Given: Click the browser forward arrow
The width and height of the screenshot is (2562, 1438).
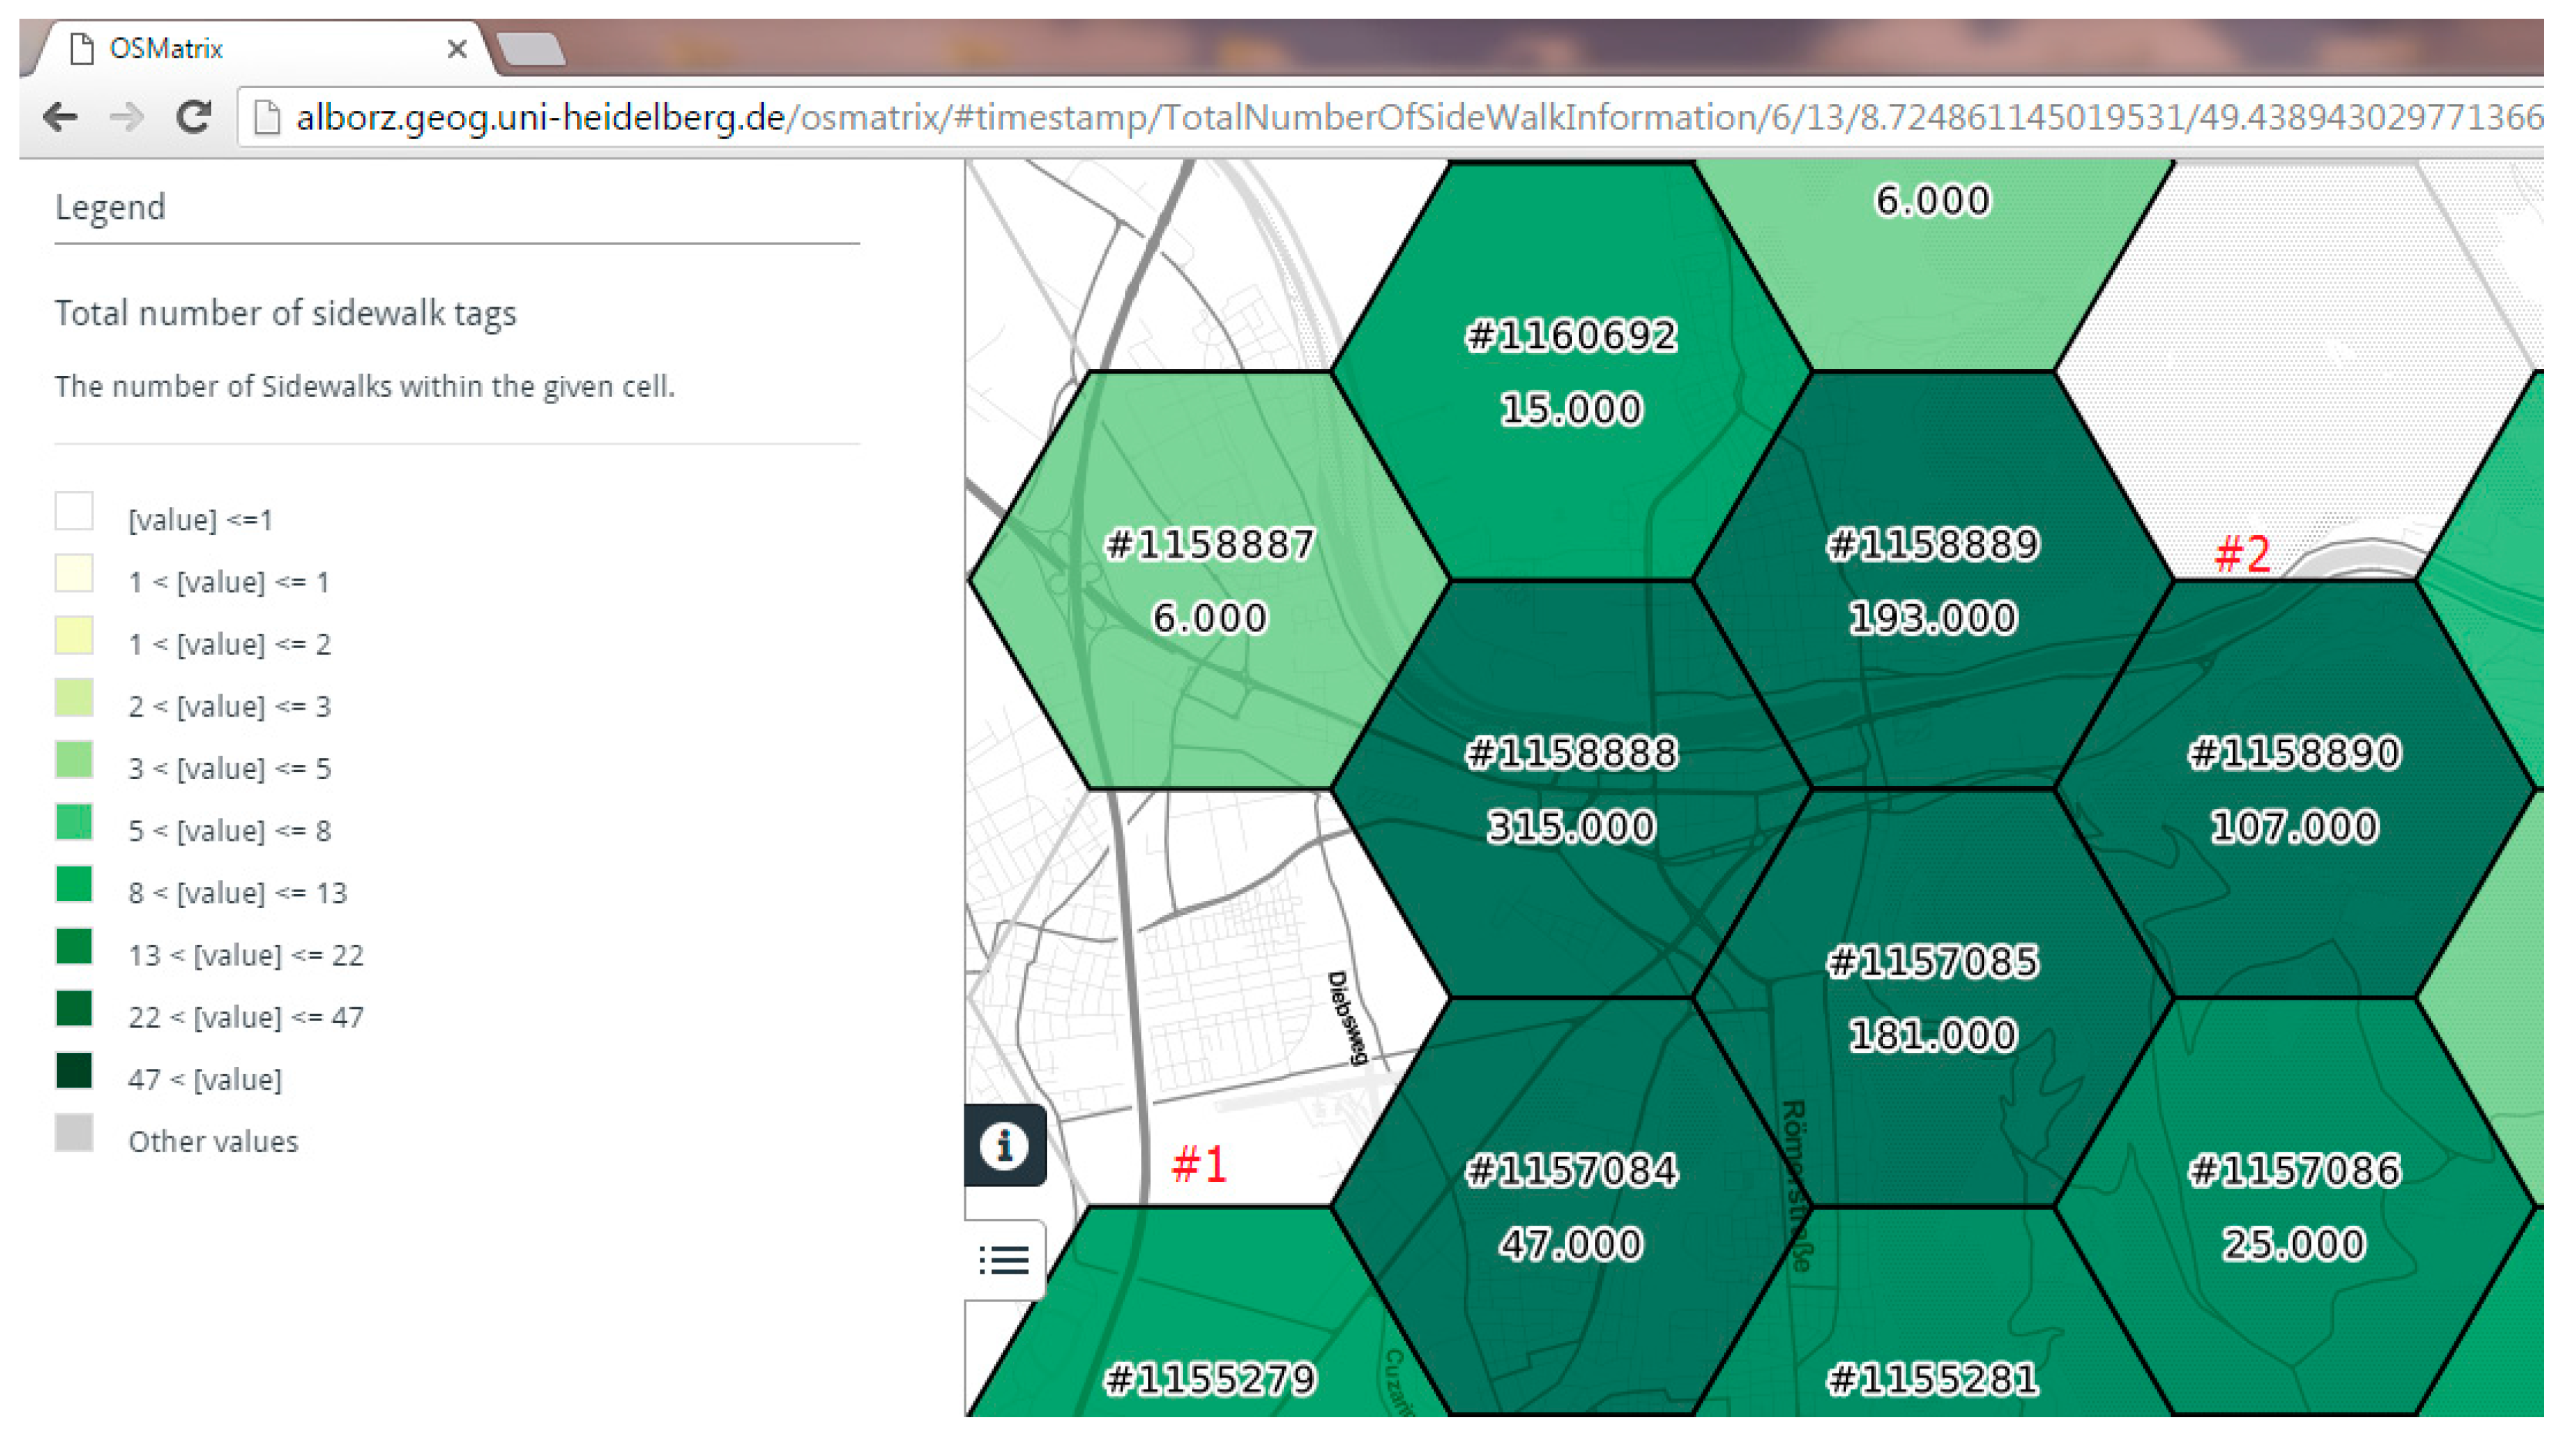Looking at the screenshot, I should [126, 117].
